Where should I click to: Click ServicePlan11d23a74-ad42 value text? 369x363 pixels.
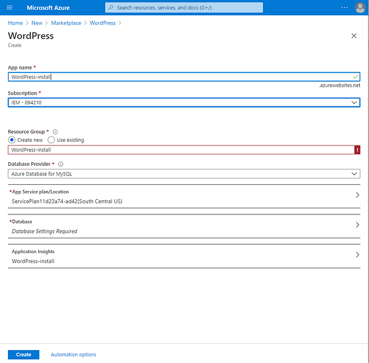(x=67, y=201)
